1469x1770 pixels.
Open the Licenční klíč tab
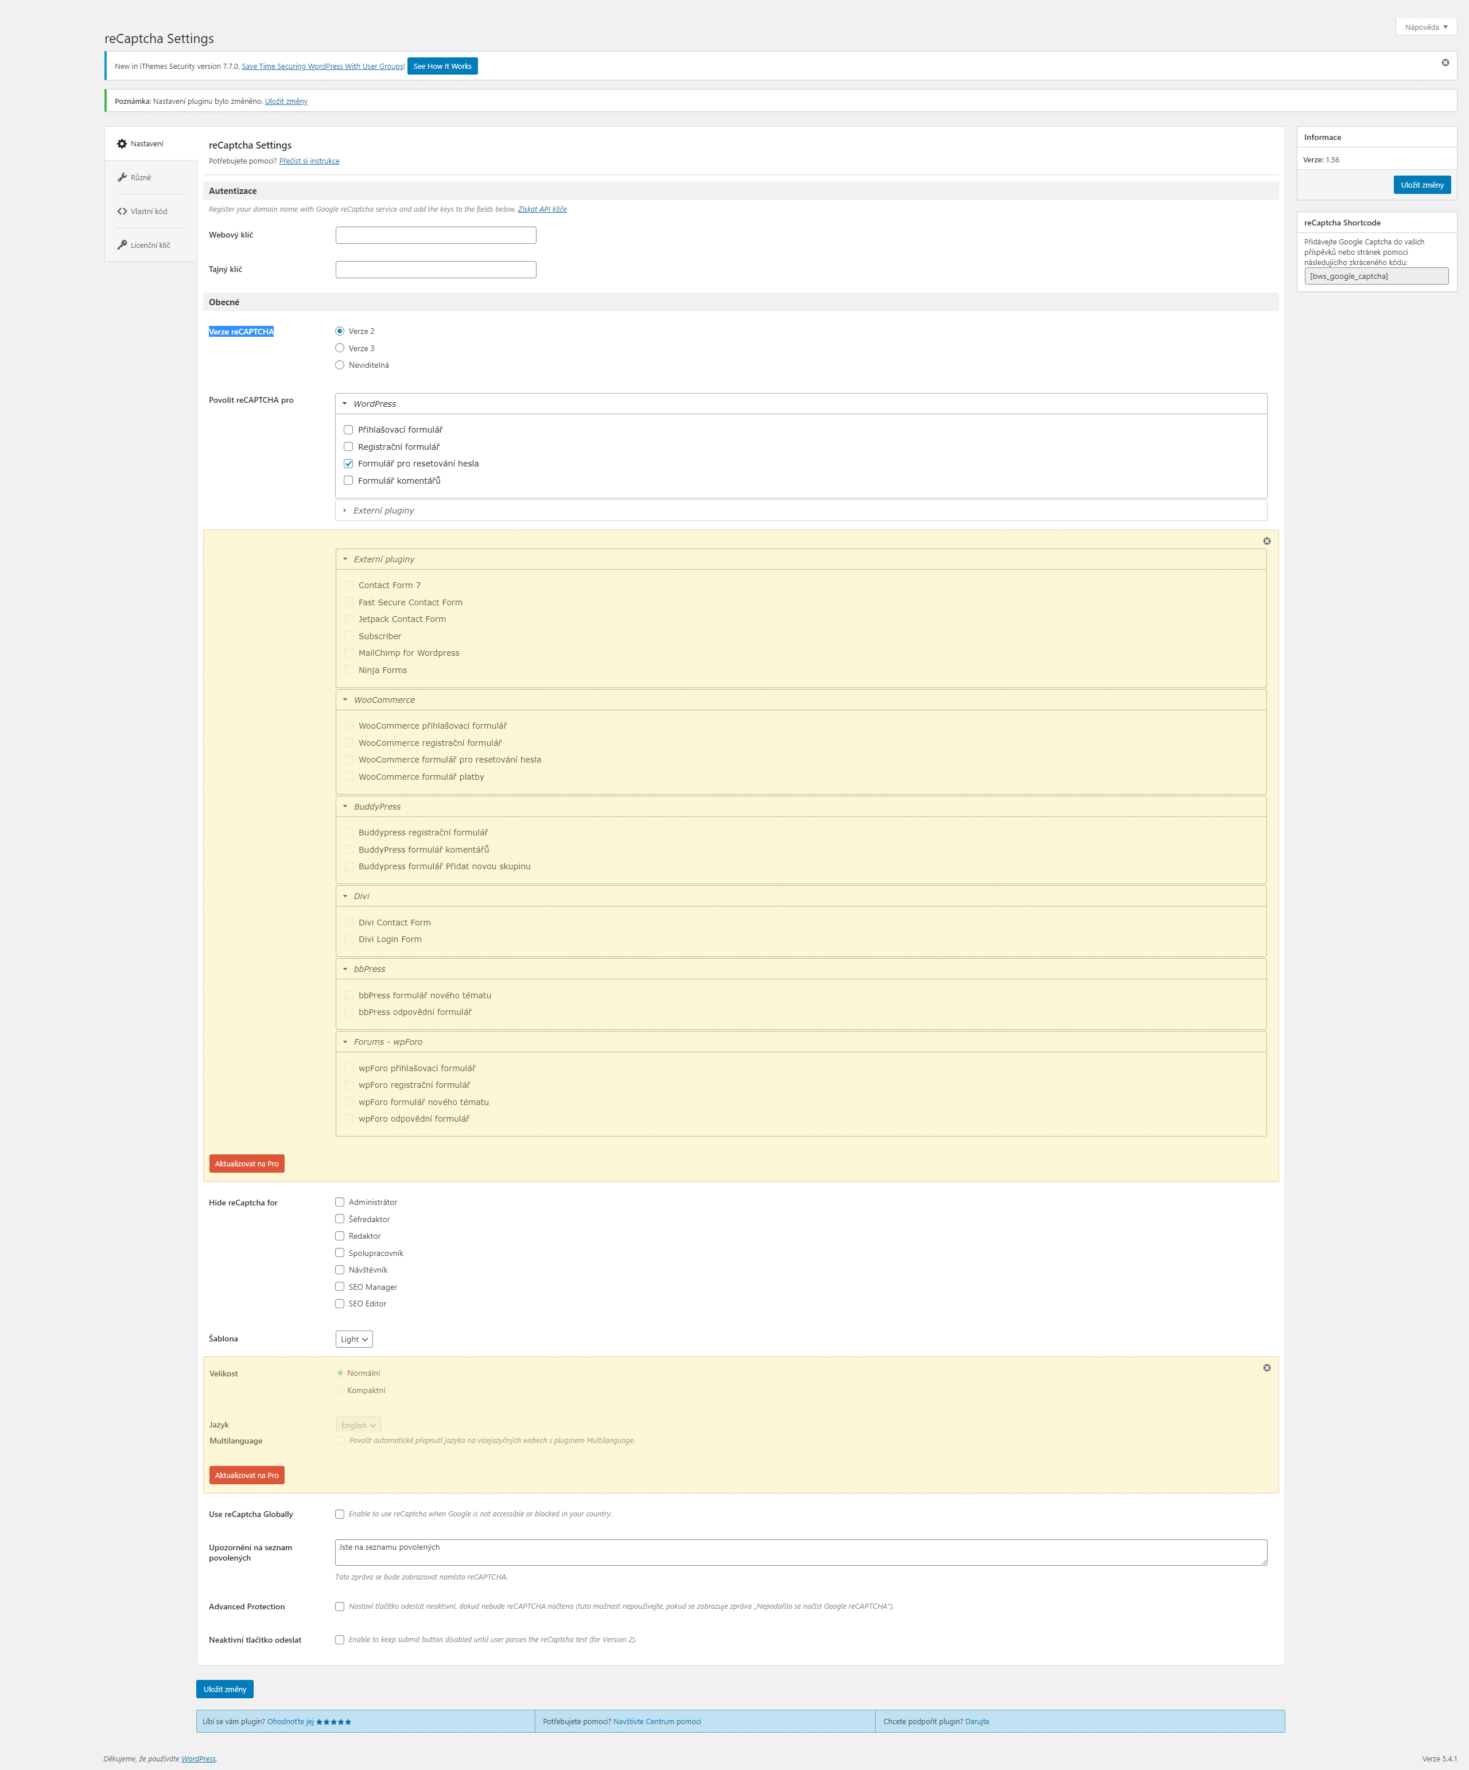pyautogui.click(x=150, y=245)
